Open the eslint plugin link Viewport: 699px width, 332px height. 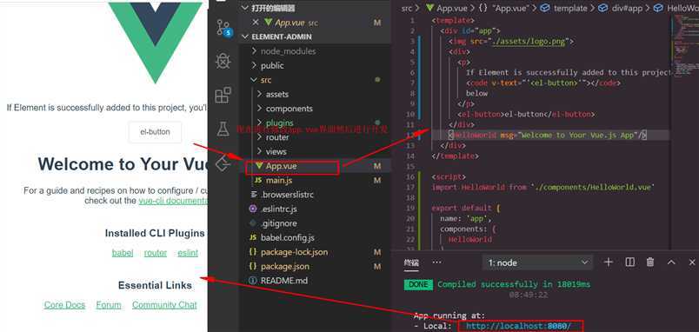[188, 253]
